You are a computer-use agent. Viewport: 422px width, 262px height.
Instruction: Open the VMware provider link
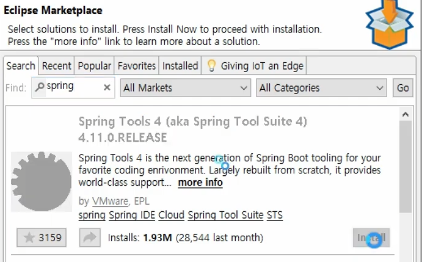point(110,201)
